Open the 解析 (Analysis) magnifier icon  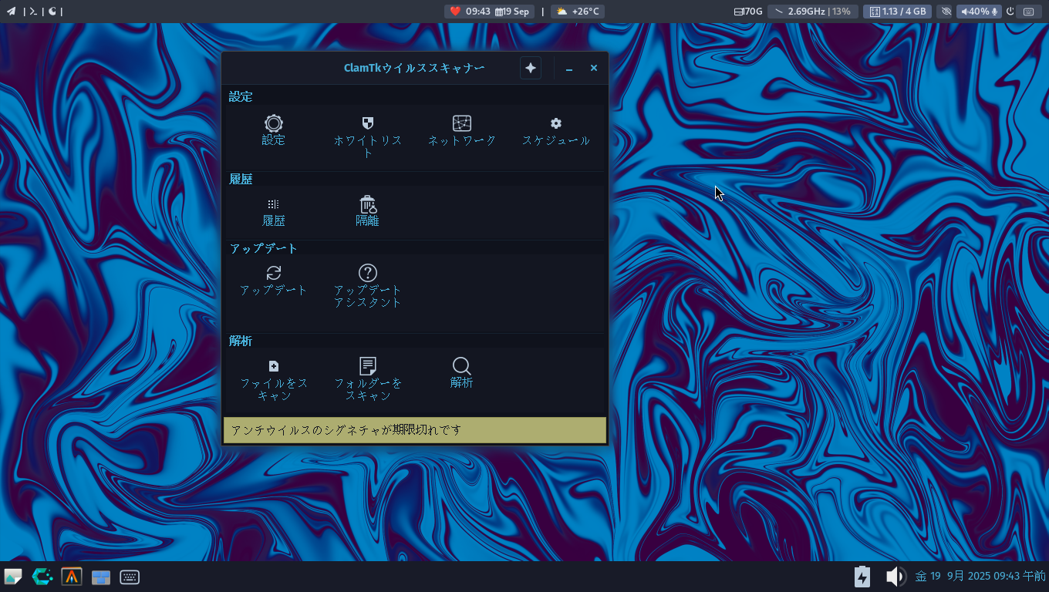[x=461, y=366]
